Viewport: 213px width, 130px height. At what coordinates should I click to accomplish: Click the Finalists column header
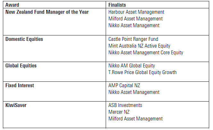coord(117,5)
